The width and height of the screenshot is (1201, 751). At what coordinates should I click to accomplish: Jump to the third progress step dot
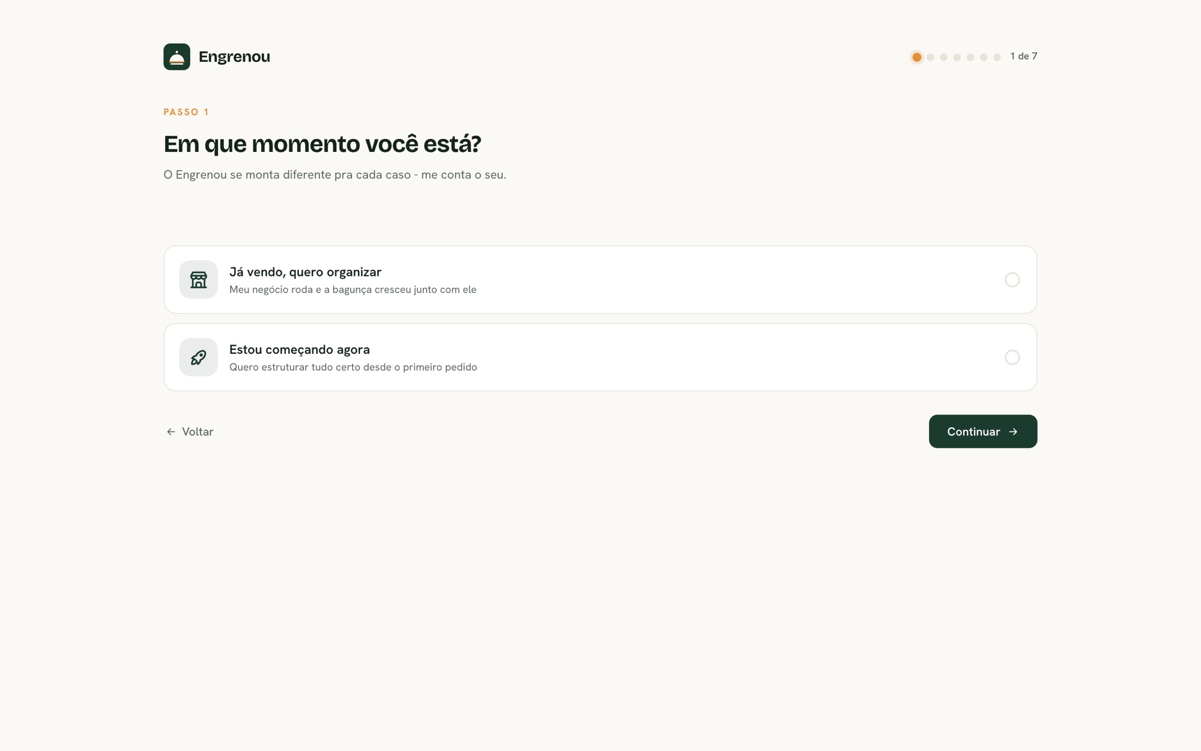click(943, 57)
